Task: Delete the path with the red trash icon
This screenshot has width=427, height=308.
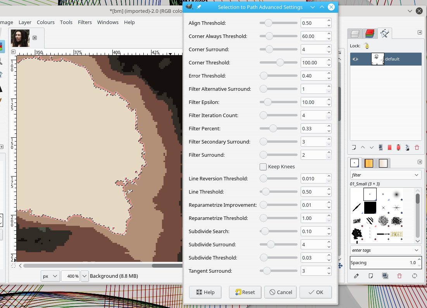Action: 417,147
